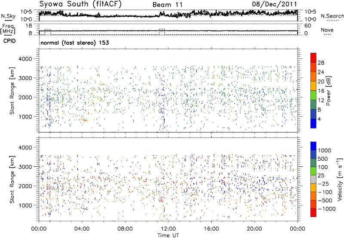Select the 'N.Search' legend label
The image size is (344, 238).
point(332,16)
